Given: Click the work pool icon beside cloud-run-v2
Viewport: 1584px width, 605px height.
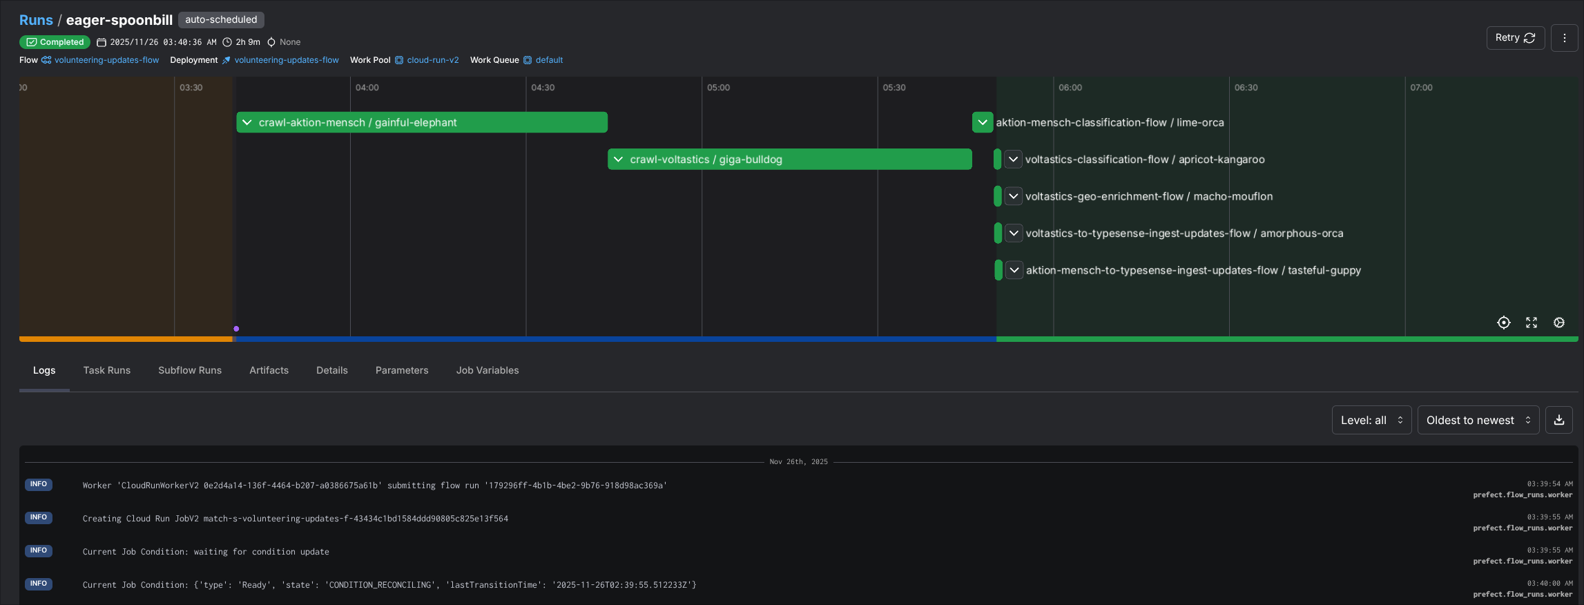Looking at the screenshot, I should coord(399,60).
